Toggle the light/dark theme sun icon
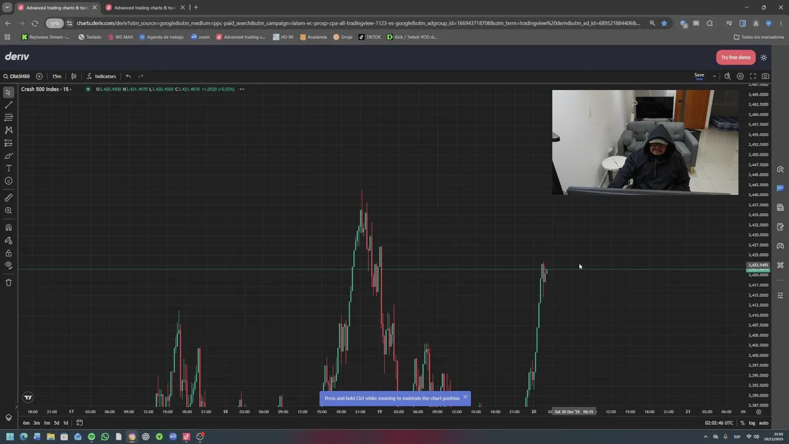 click(764, 57)
